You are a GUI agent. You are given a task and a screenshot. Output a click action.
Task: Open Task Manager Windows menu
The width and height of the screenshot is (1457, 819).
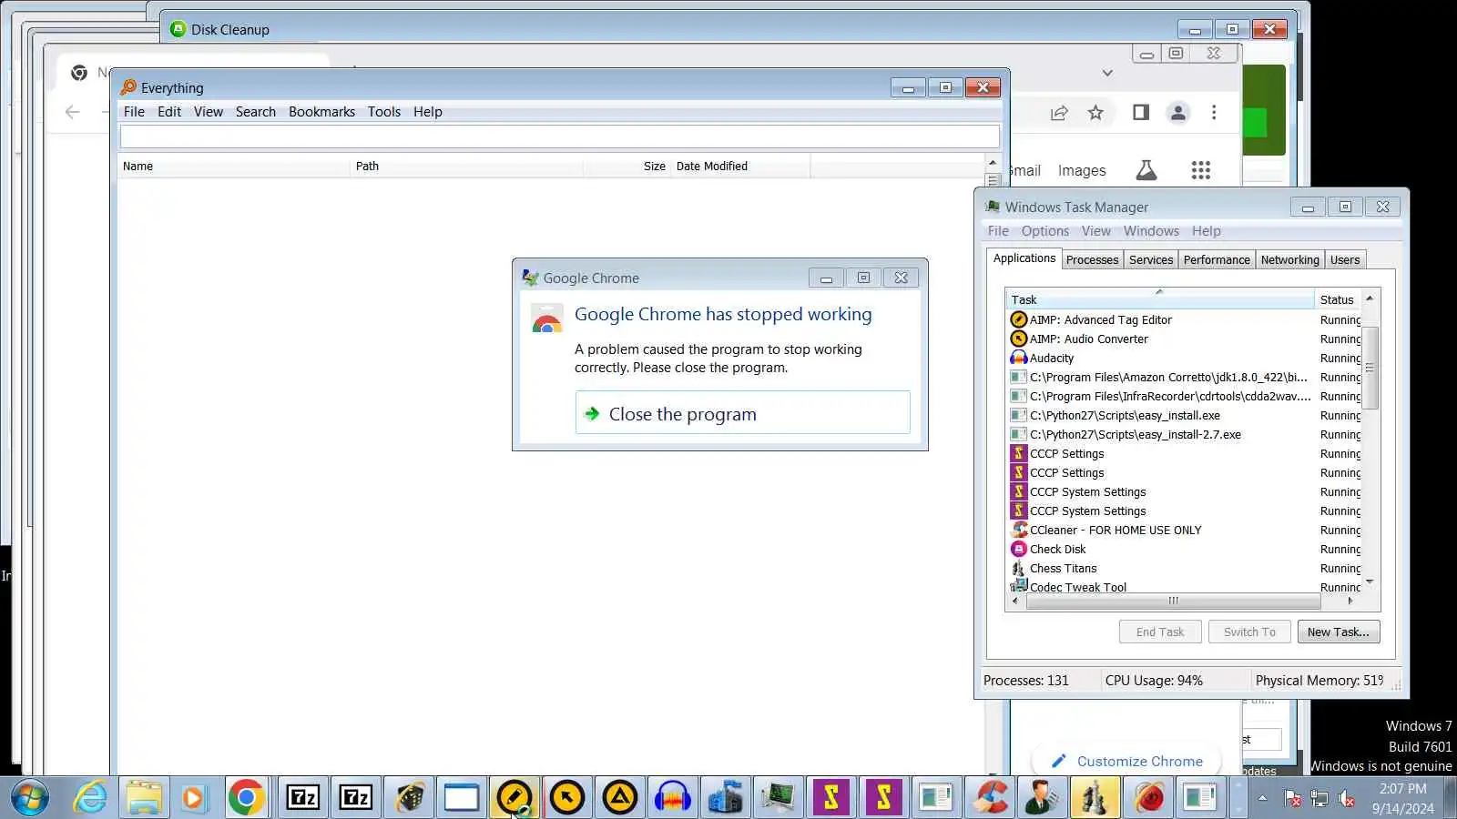click(1151, 231)
